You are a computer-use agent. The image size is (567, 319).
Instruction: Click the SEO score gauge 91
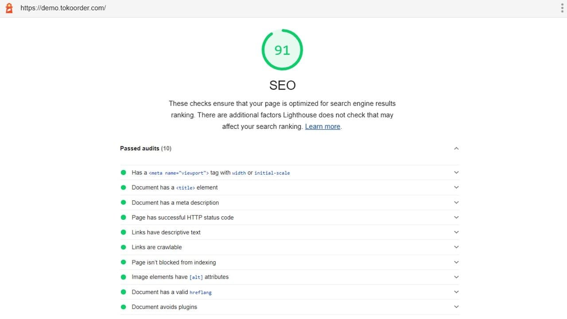pos(282,50)
